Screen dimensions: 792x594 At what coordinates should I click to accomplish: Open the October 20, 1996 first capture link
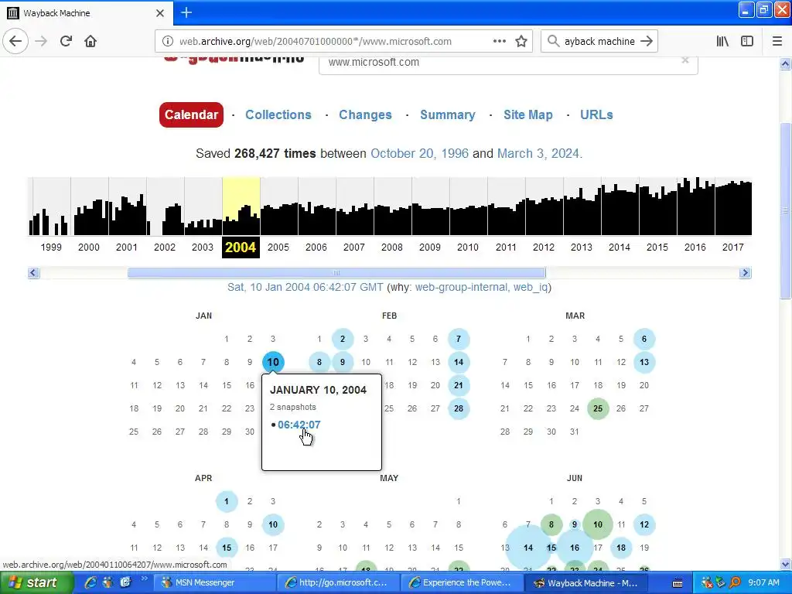(419, 153)
